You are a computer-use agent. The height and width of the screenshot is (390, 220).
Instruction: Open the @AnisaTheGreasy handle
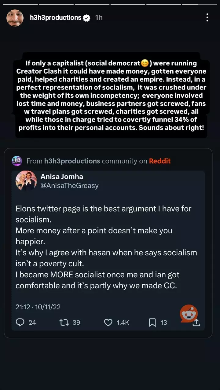point(70,186)
